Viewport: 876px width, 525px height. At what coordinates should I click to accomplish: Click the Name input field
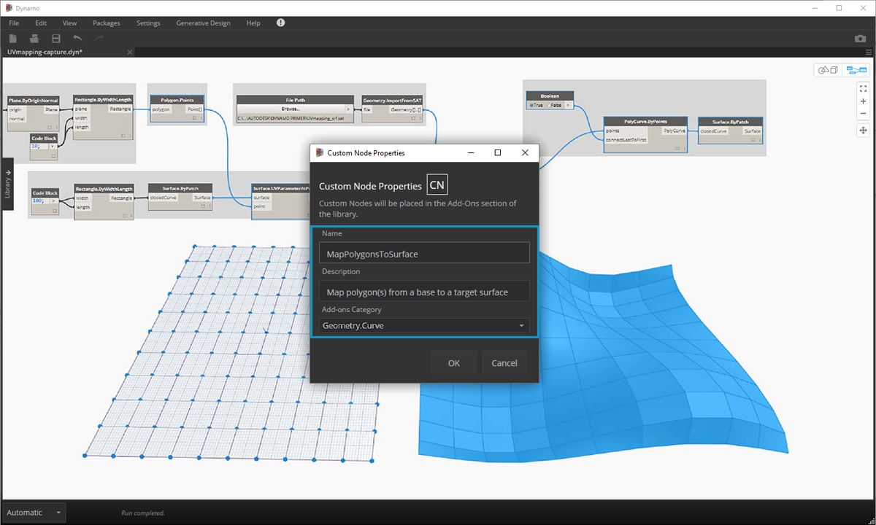pos(424,254)
